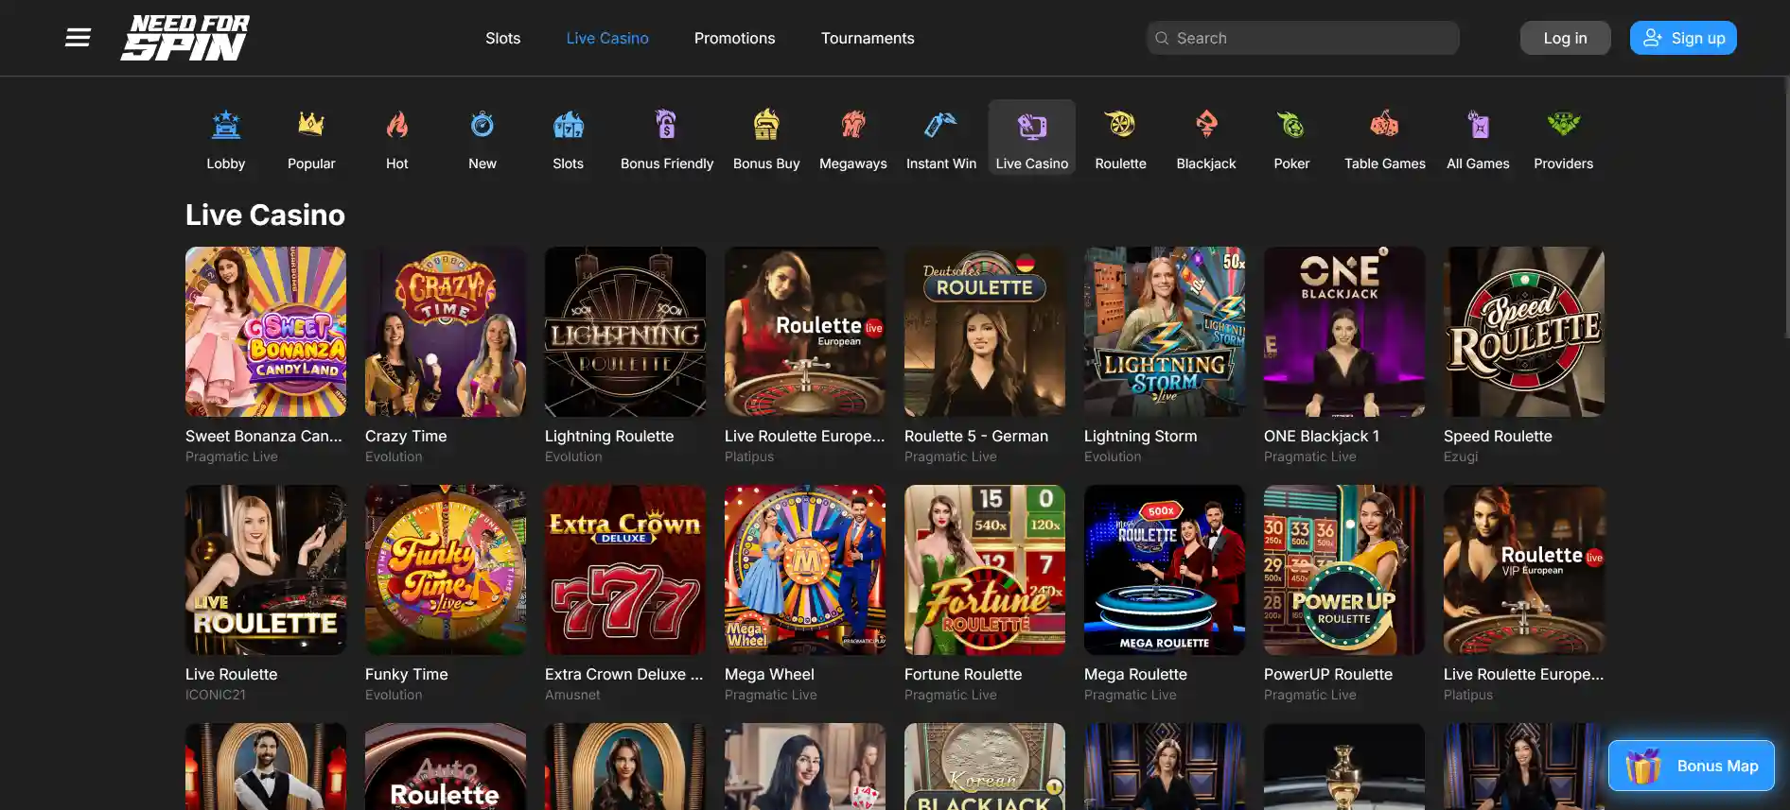
Task: Open the Bonus Map gift button
Action: click(x=1691, y=766)
